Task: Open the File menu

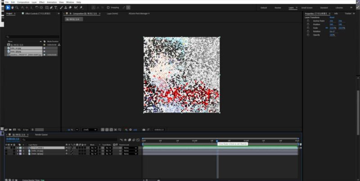Action: pyautogui.click(x=7, y=2)
